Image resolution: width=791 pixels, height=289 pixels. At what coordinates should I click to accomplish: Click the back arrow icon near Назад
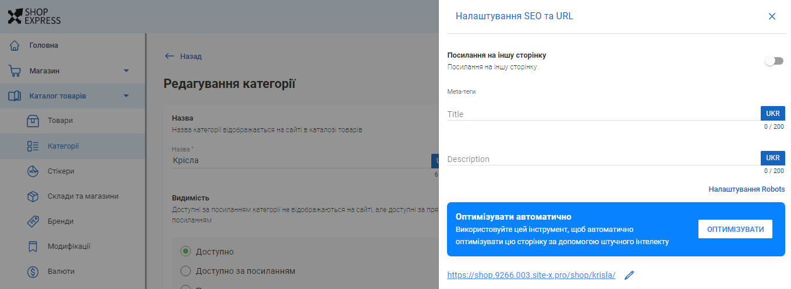[169, 57]
